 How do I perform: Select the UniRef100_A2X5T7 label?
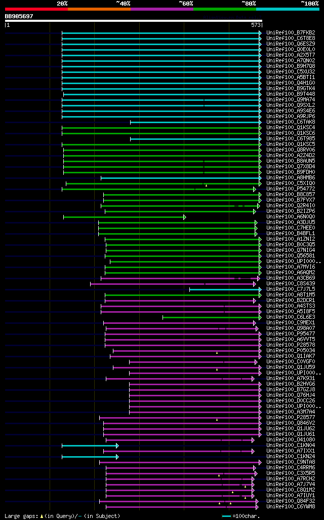pos(291,55)
